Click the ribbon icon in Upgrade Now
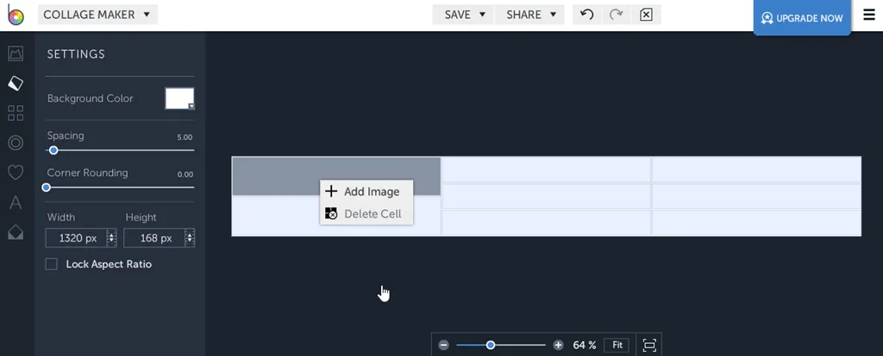 (x=767, y=18)
